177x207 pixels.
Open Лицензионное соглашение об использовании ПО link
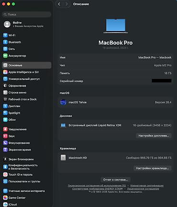coord(97,185)
